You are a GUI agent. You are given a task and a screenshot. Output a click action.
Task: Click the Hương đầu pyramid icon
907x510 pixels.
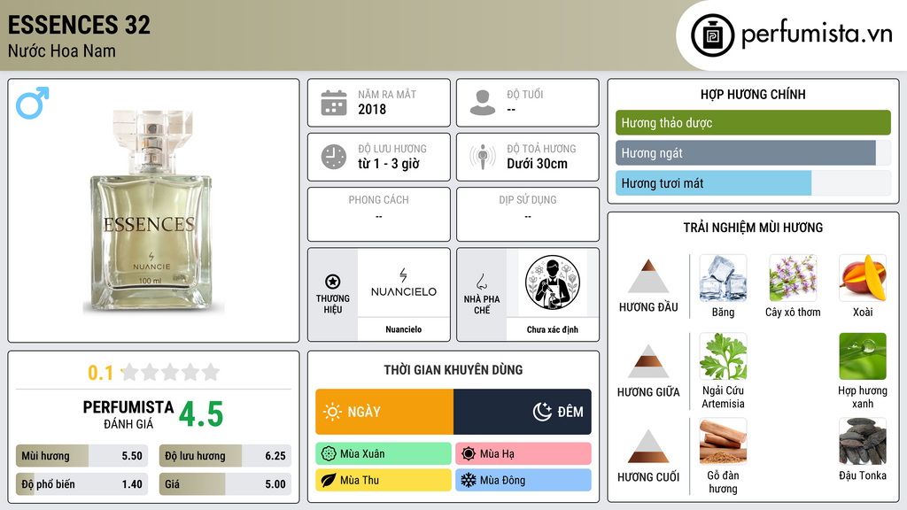[x=648, y=276]
